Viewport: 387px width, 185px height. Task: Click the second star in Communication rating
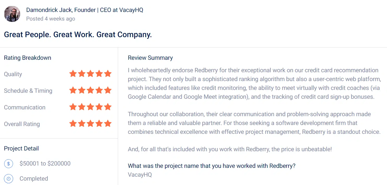click(82, 107)
